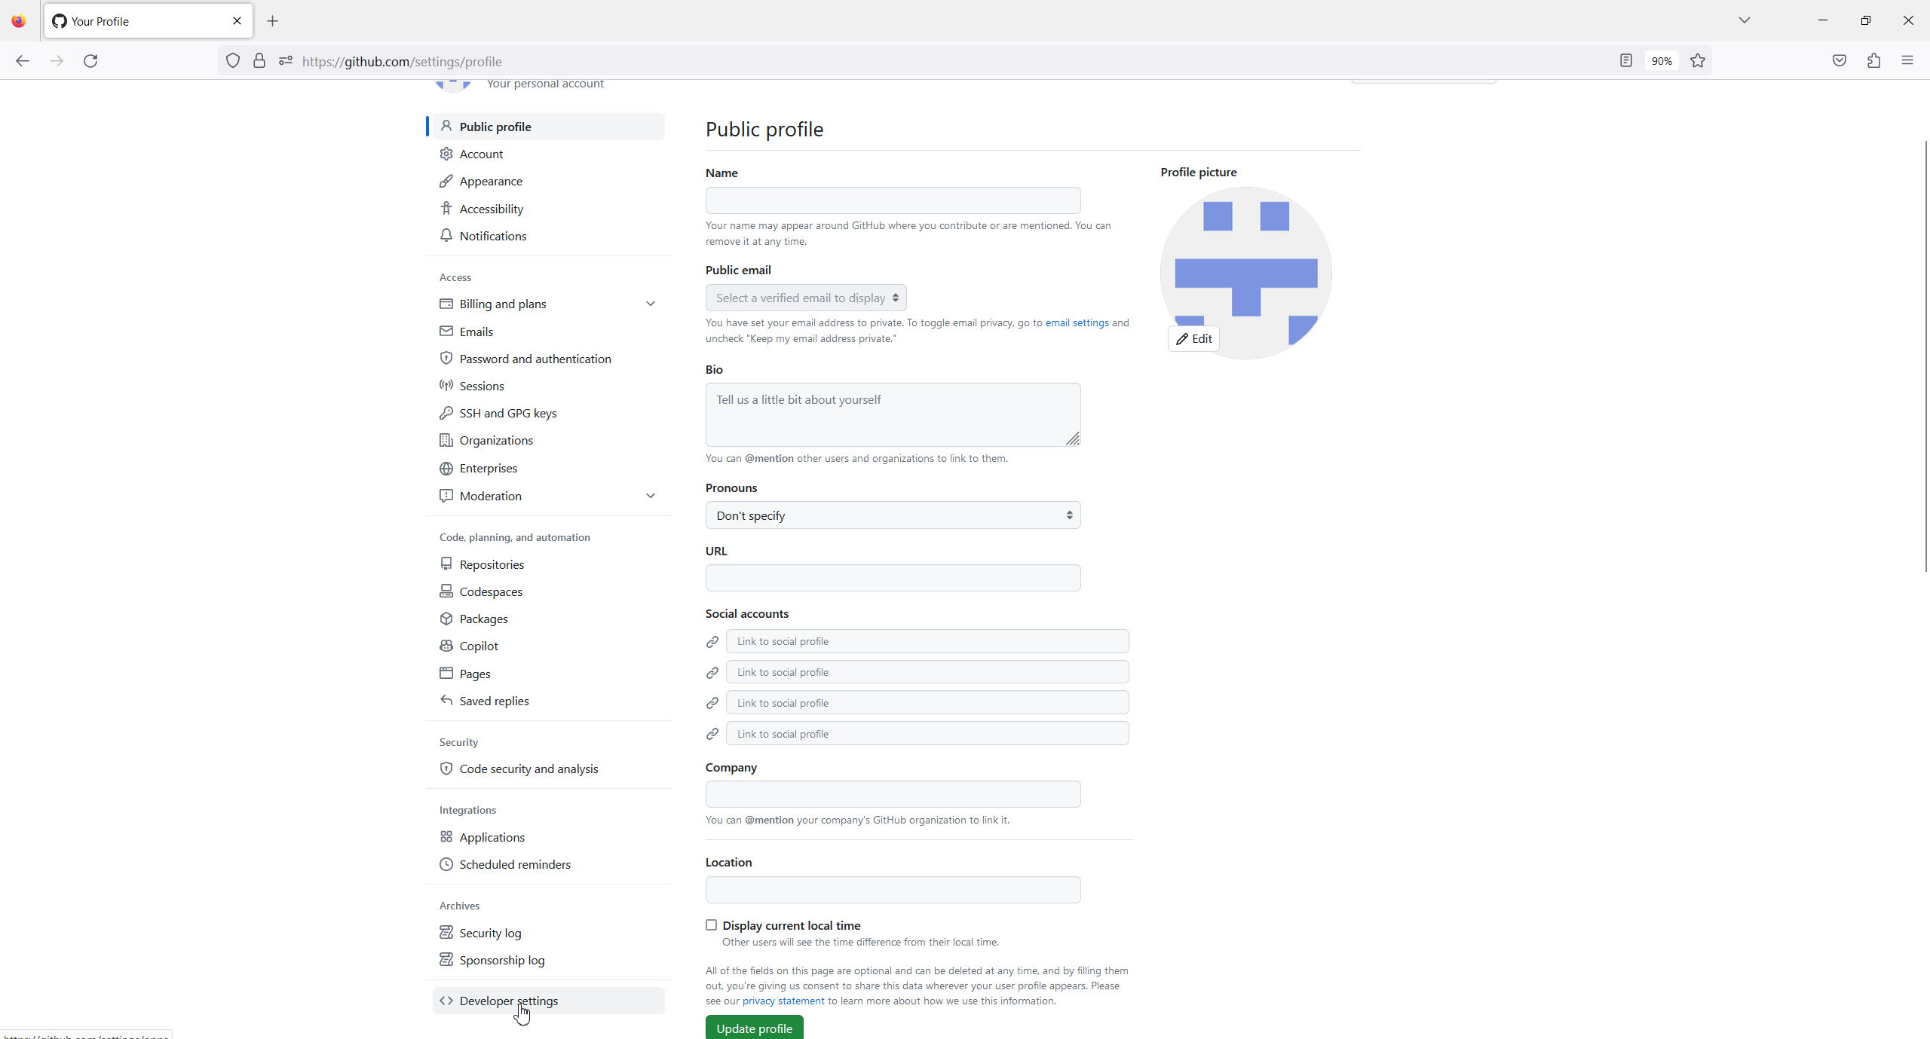1930x1039 pixels.
Task: Open the Firefox extensions puzzle icon
Action: 1874,61
